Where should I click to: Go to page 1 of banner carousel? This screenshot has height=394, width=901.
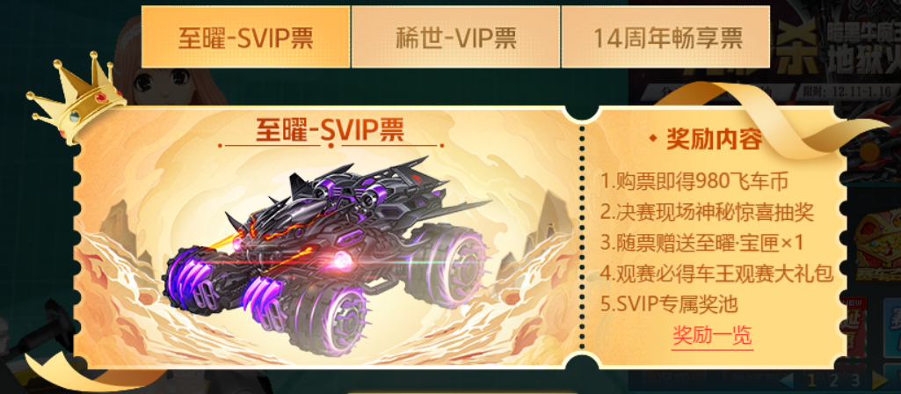pyautogui.click(x=811, y=380)
